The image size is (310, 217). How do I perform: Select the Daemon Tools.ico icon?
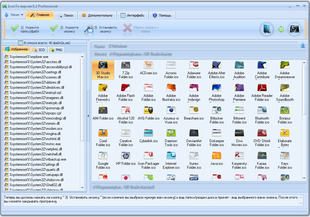(171, 138)
